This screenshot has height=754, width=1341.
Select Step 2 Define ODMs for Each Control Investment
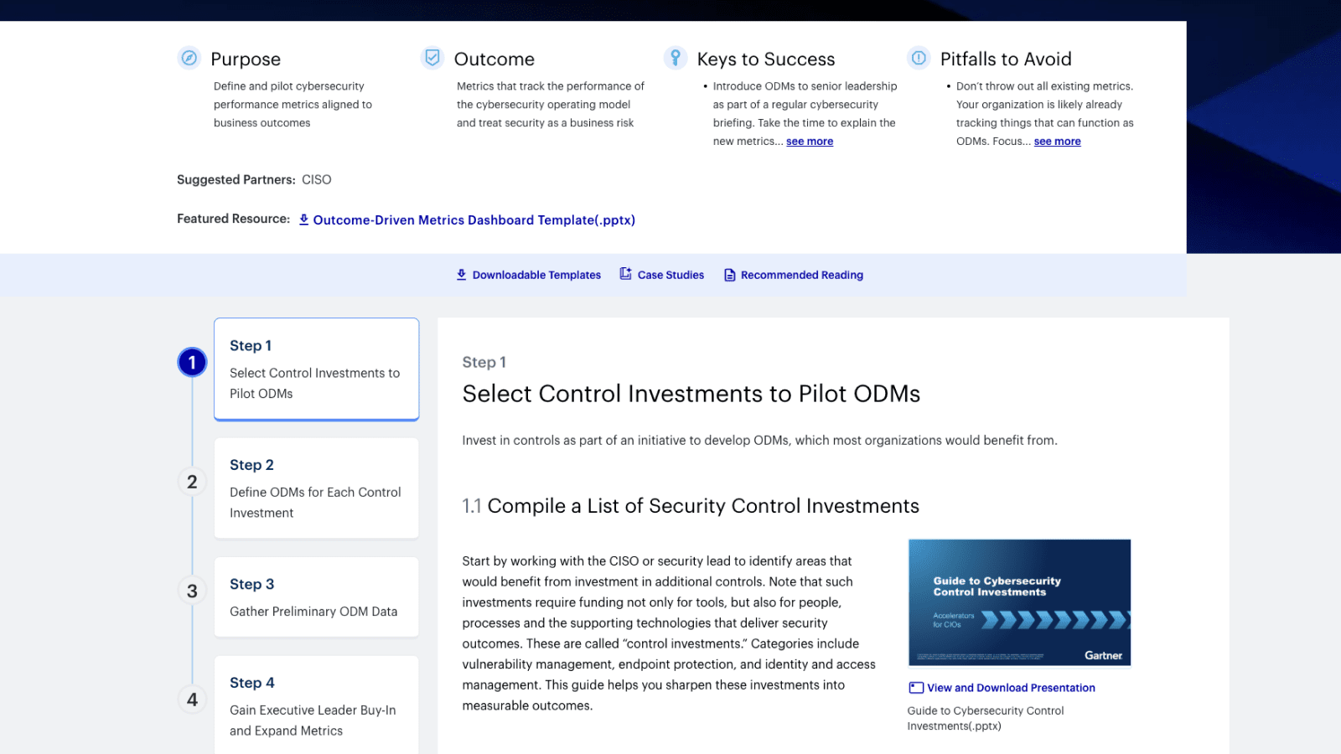coord(316,488)
